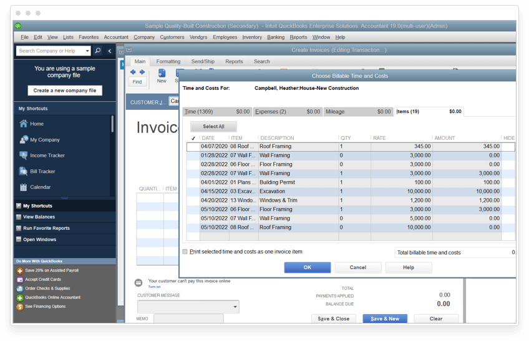The image size is (529, 341).
Task: Switch to Formatting tab in invoice window
Action: click(x=168, y=61)
